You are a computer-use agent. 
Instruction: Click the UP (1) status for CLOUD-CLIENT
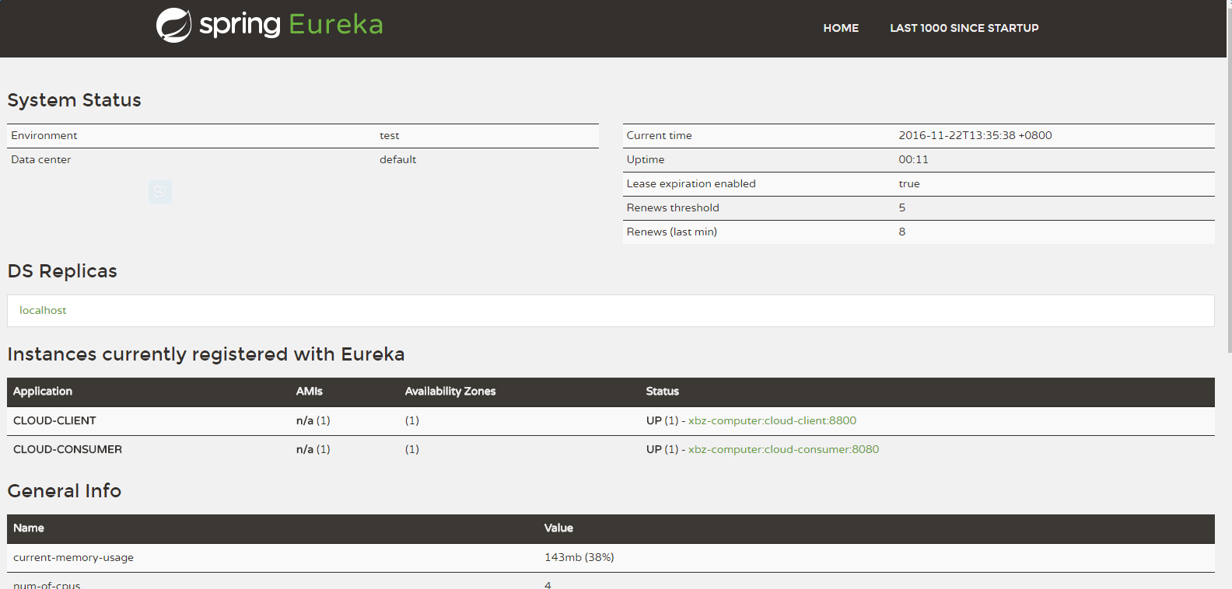click(663, 420)
